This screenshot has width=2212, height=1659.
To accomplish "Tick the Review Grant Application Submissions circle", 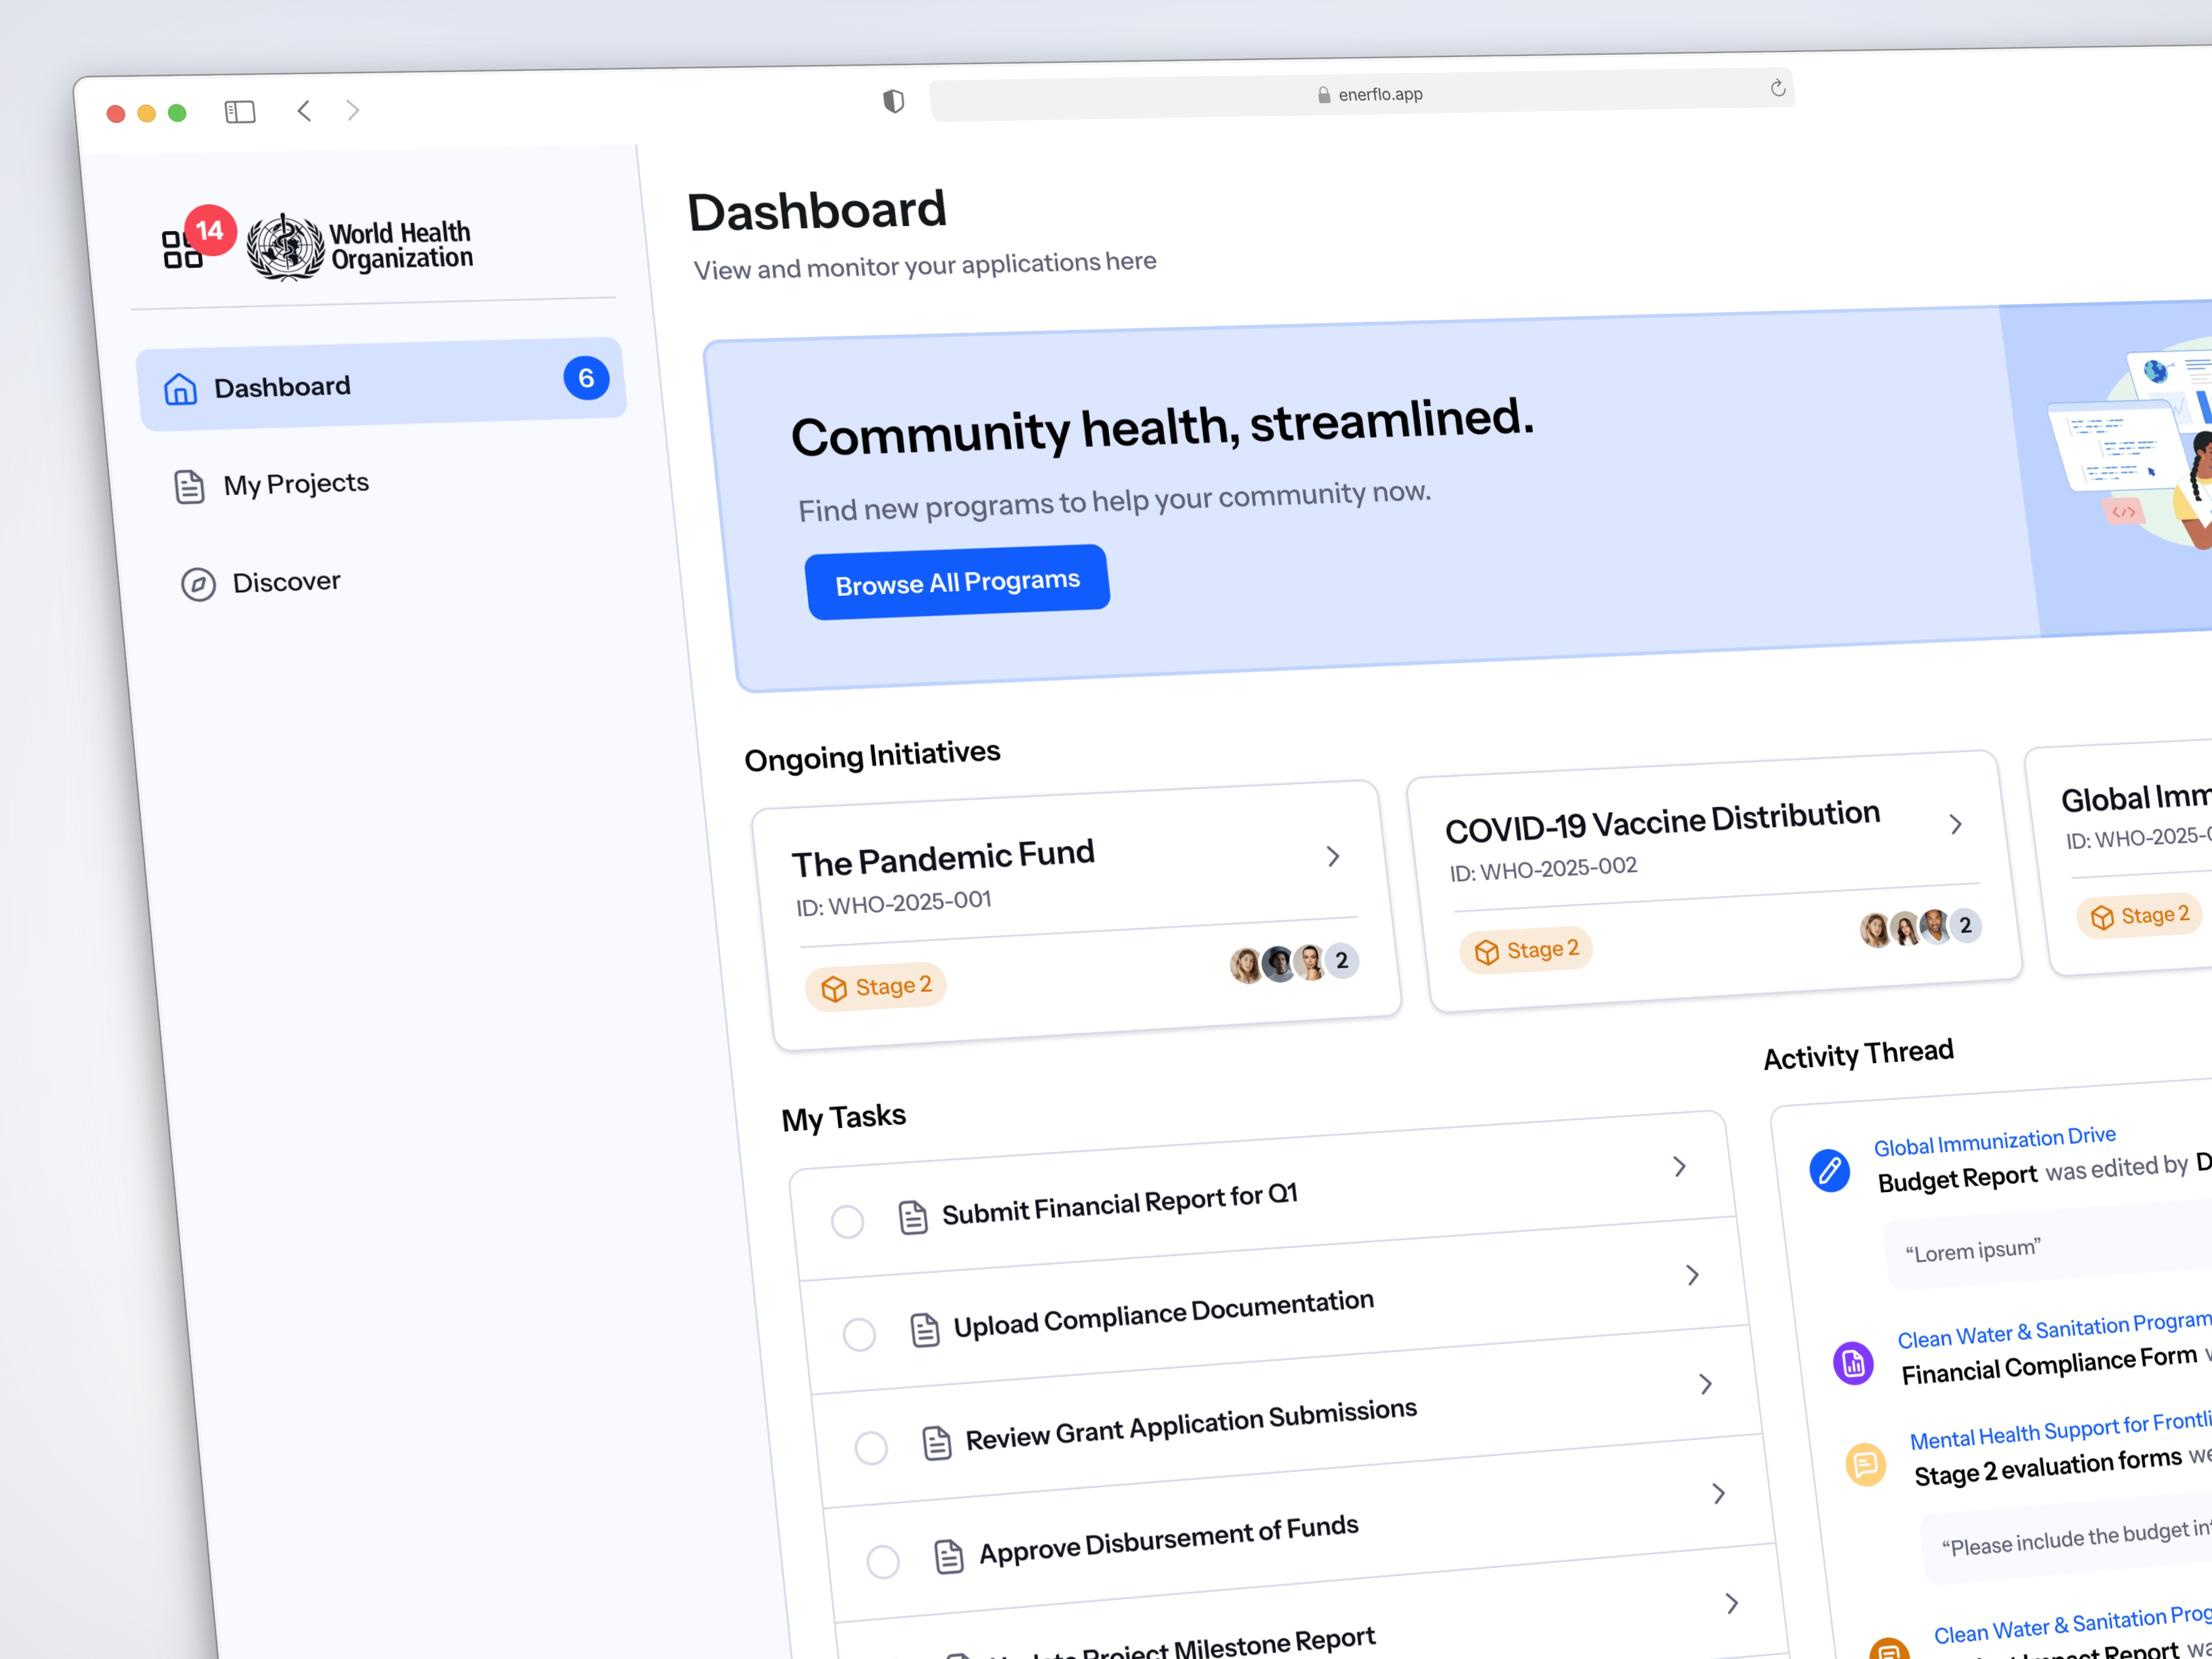I will coord(871,1447).
